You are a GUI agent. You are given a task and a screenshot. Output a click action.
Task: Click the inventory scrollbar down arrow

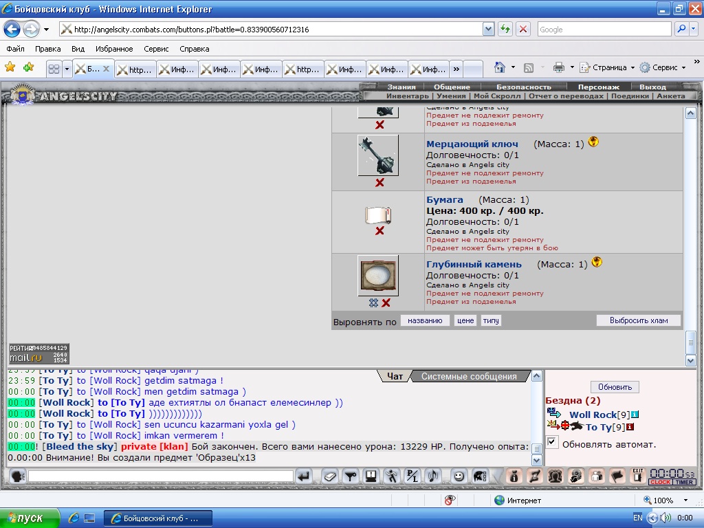pos(690,360)
